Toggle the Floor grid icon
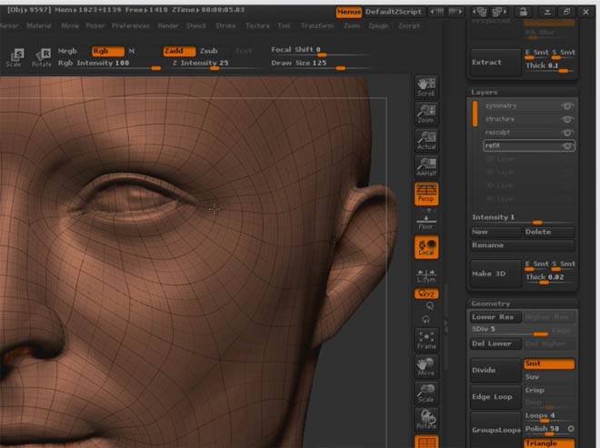Viewport: 600px width, 448px height. click(426, 223)
